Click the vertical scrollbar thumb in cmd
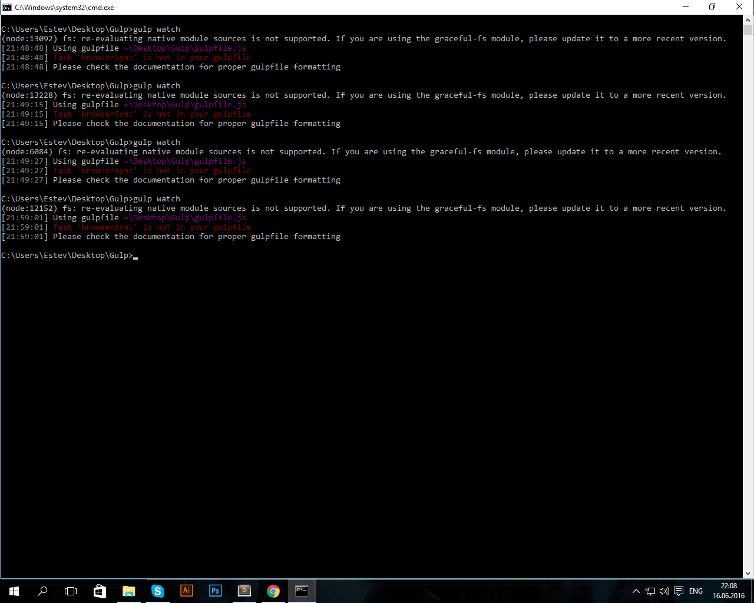Screen dimensions: 754x603 coord(748,30)
